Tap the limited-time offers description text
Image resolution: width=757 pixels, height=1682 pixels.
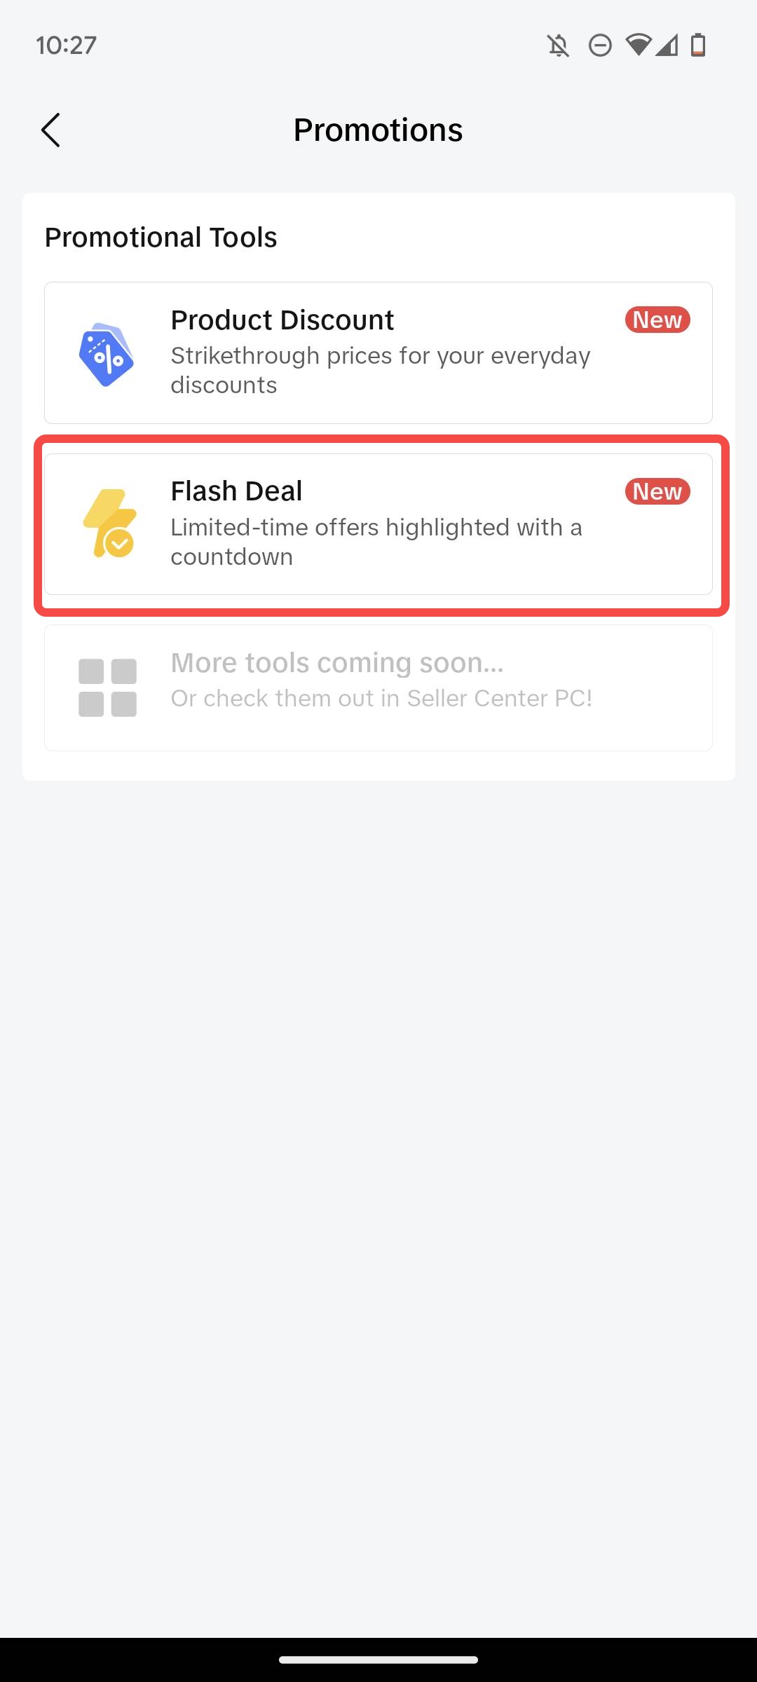(376, 542)
